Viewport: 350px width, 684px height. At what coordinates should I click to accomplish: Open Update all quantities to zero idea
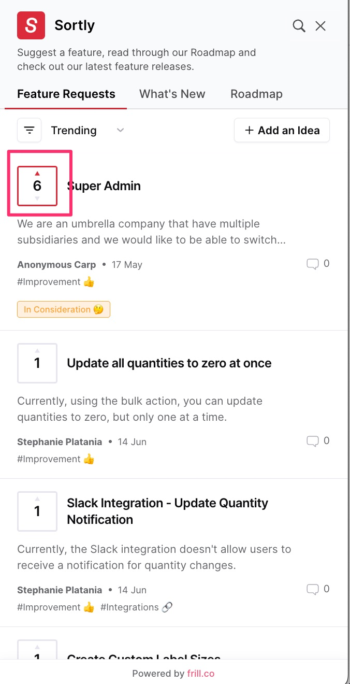[169, 363]
